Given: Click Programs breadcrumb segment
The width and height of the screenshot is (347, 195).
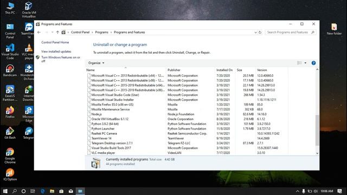Looking at the screenshot, I should tap(101, 32).
